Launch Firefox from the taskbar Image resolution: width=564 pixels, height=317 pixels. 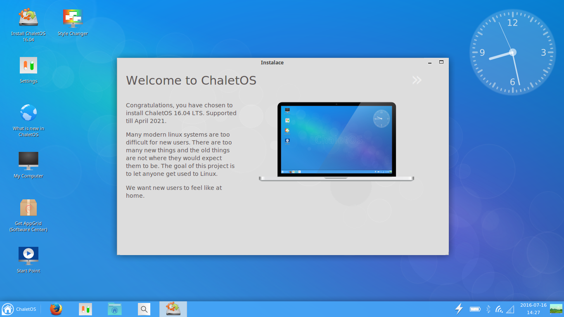pyautogui.click(x=56, y=309)
